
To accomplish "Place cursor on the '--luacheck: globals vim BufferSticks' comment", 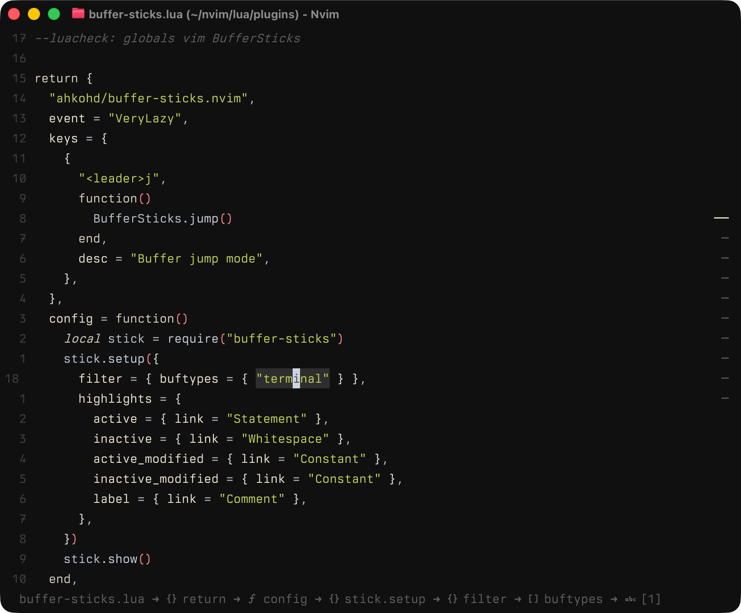I will coord(168,38).
